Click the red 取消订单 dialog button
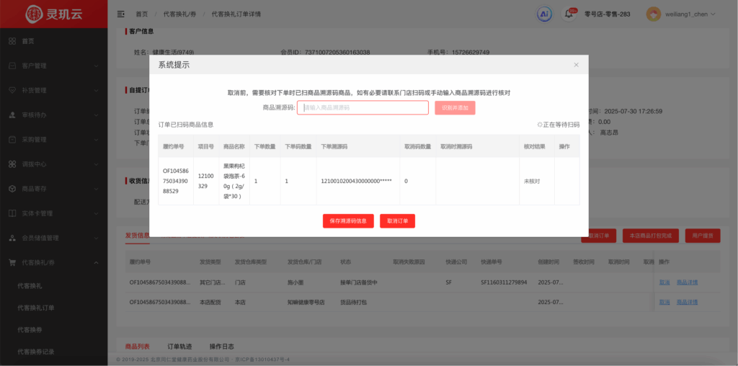 (397, 221)
